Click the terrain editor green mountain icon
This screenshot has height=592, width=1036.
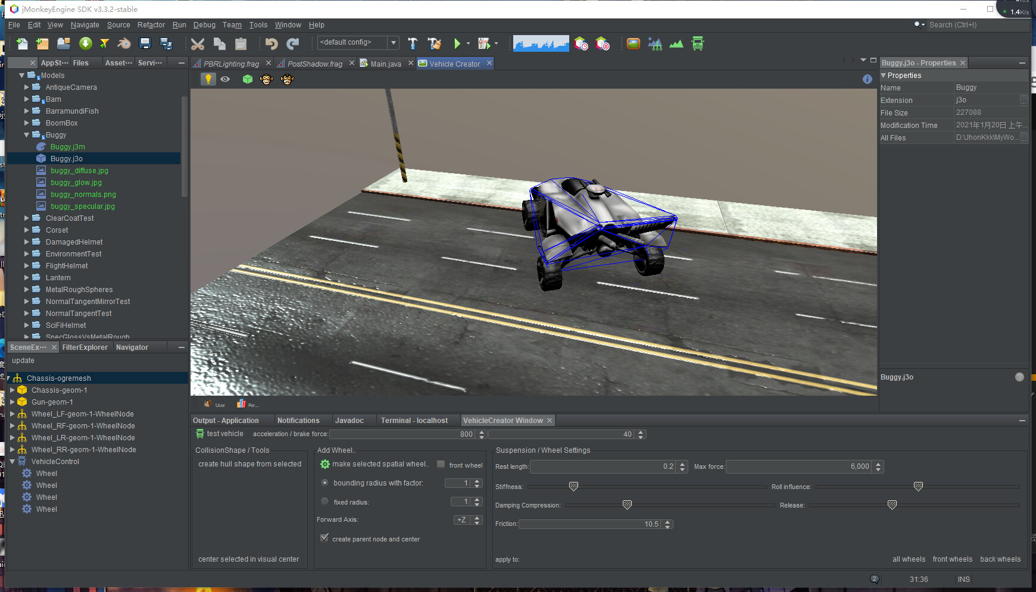coord(676,43)
